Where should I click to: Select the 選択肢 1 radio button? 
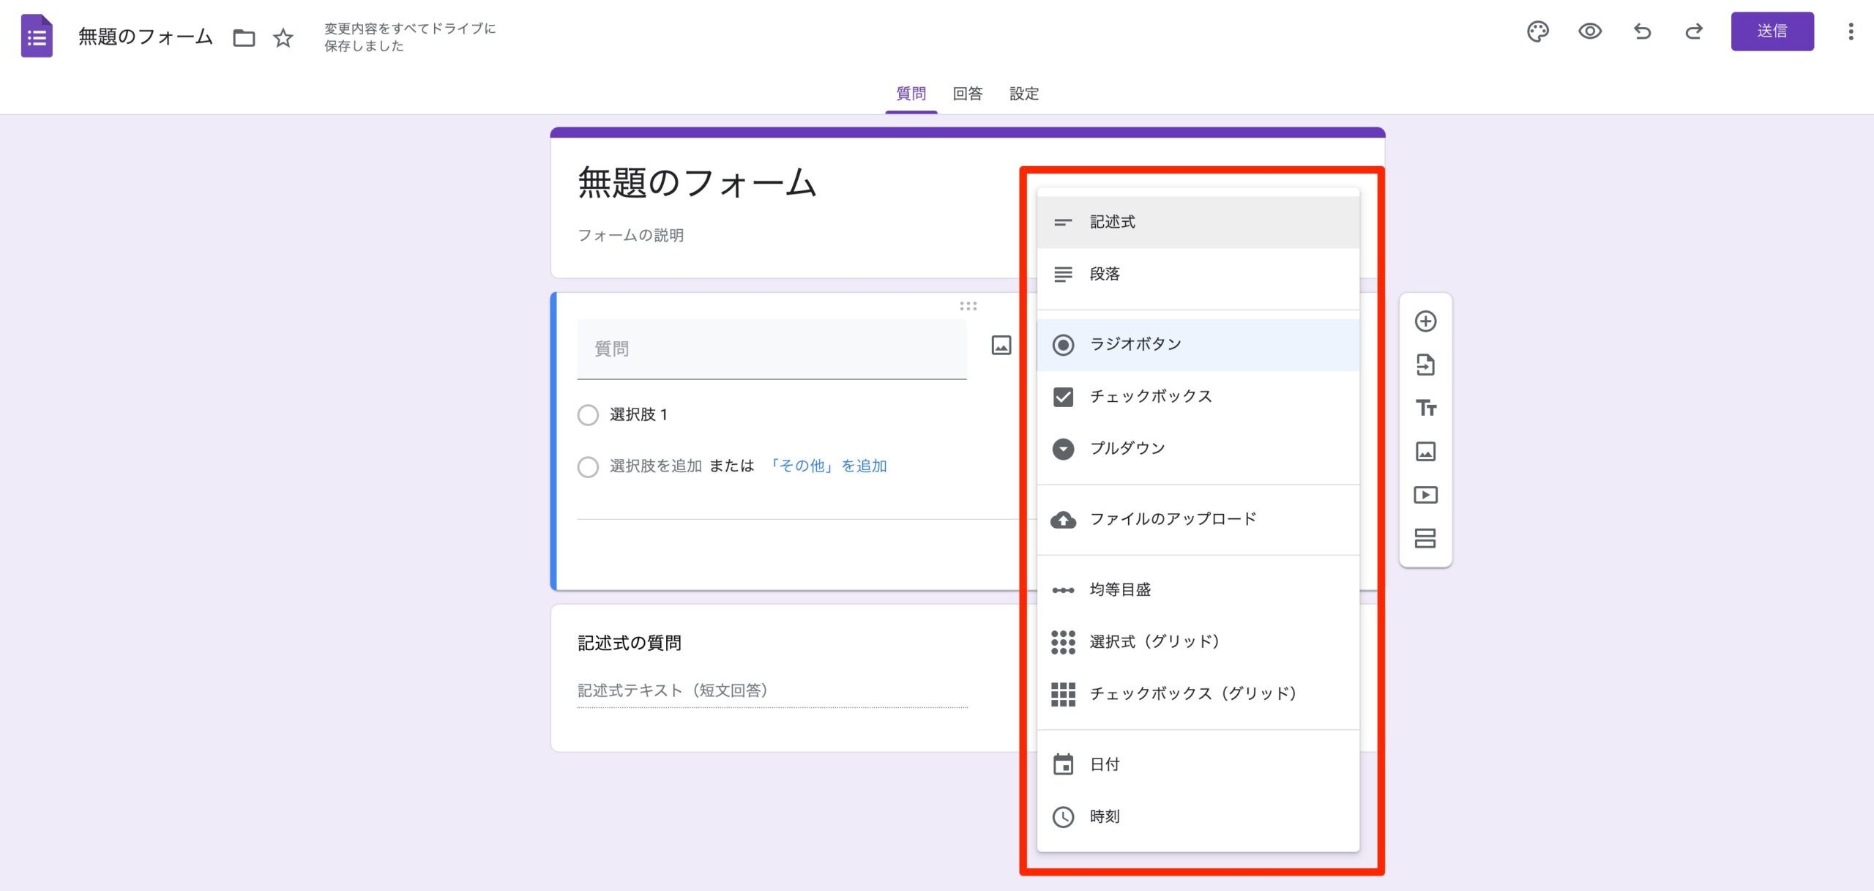tap(588, 414)
